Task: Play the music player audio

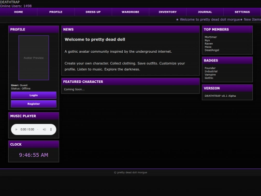Action: [x=16, y=129]
